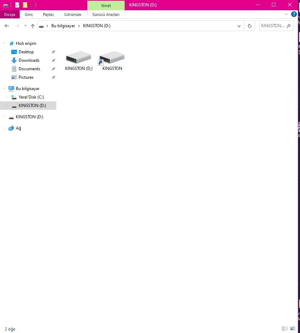This screenshot has width=300, height=333.
Task: Select Ağ network in navigation pane
Action: coord(18,128)
